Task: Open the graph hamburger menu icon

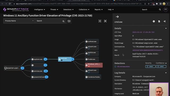Action: (69, 21)
